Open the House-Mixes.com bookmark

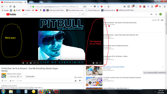93,10
